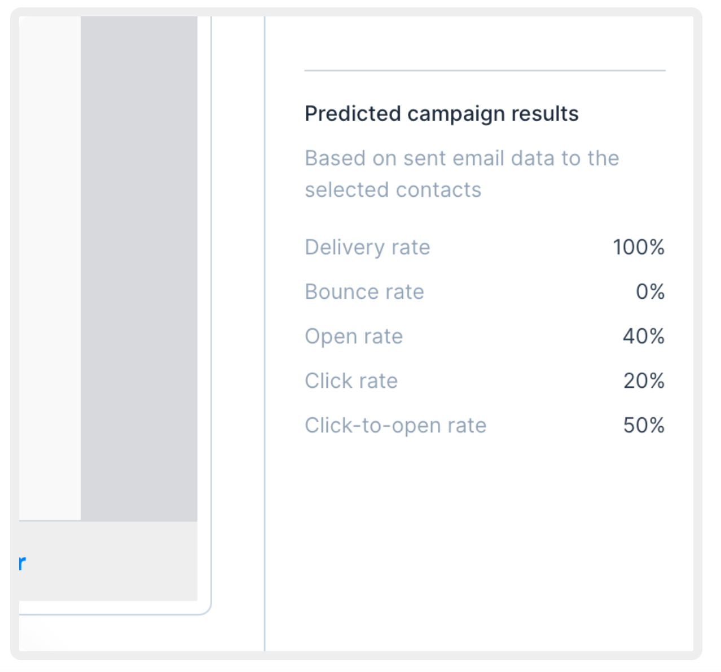Image resolution: width=721 pixels, height=672 pixels.
Task: Select the horizontal divider above the heading
Action: click(x=485, y=70)
